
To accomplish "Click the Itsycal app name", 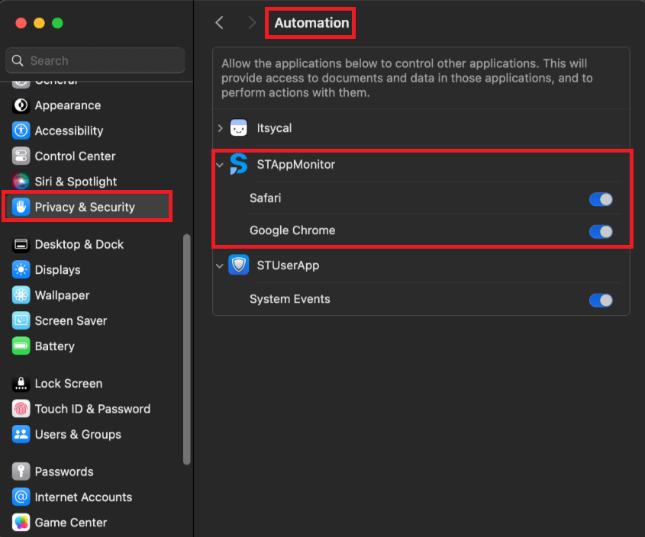I will click(x=274, y=128).
